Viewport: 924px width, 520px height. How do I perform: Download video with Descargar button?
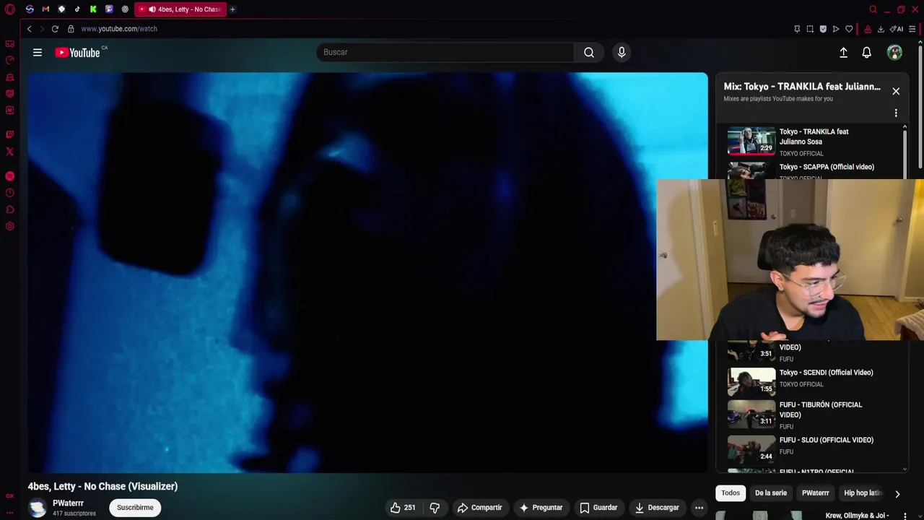point(657,508)
